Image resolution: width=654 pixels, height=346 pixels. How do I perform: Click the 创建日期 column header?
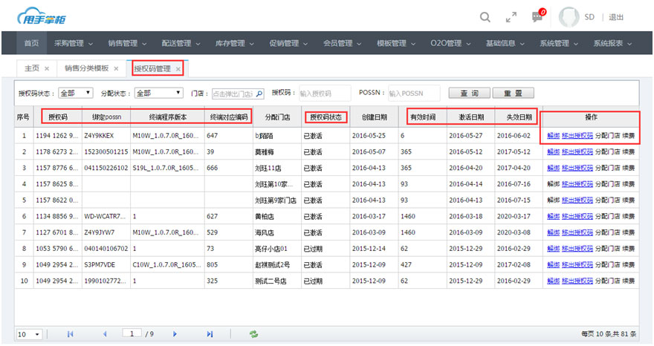[x=374, y=117]
